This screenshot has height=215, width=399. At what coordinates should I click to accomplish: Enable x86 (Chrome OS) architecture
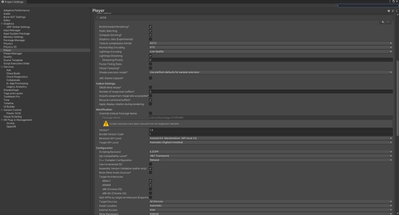point(151,189)
